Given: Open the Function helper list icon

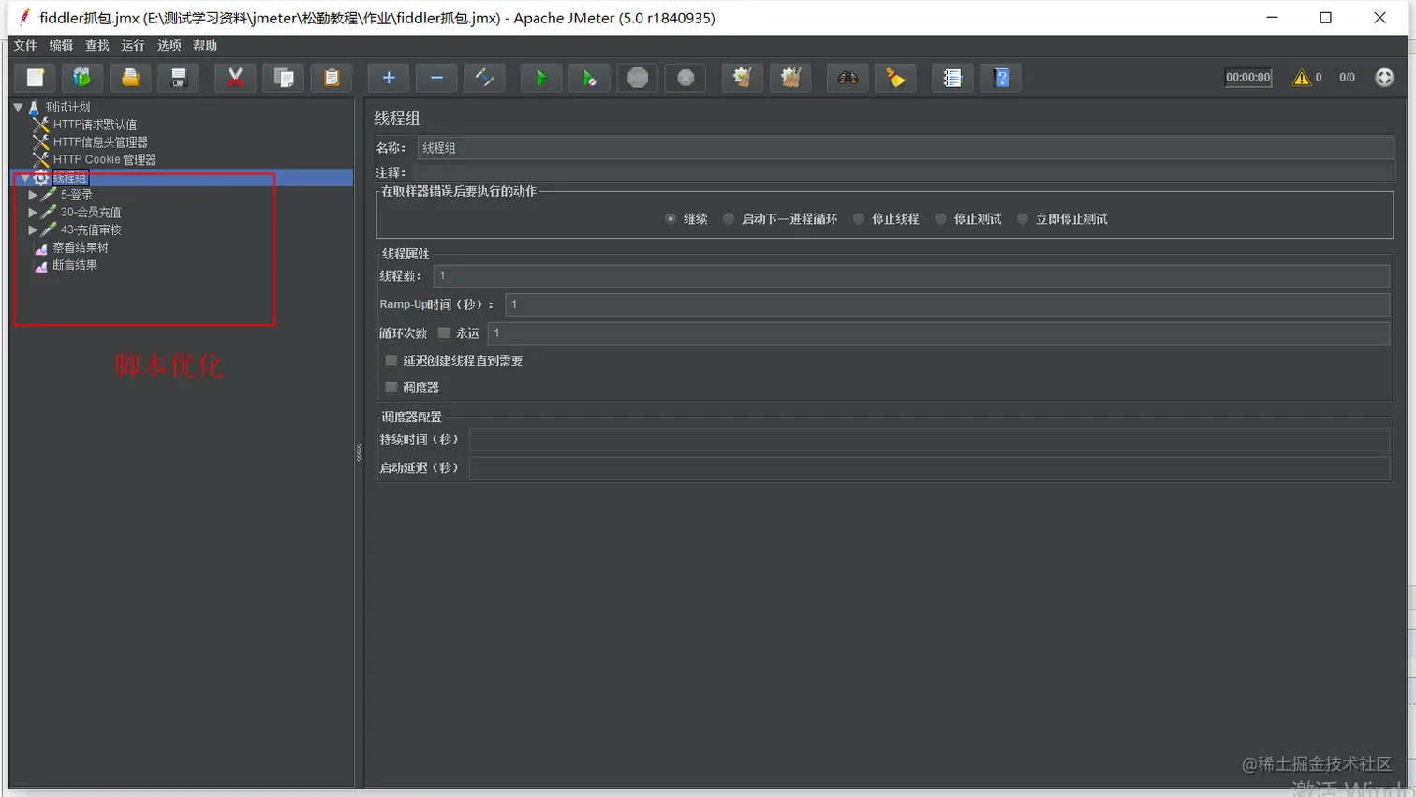Looking at the screenshot, I should 952,78.
